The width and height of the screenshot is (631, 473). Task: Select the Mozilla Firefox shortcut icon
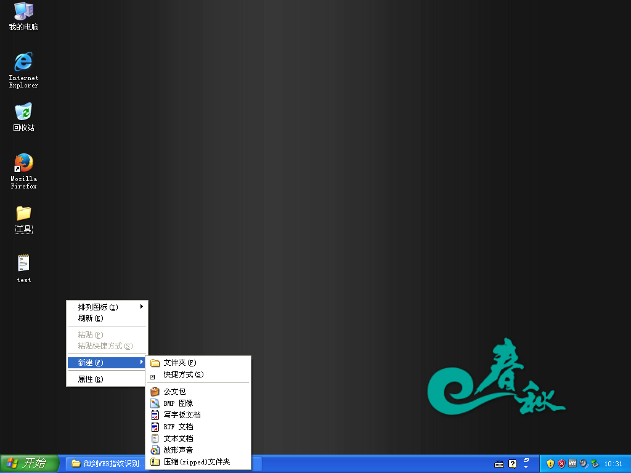coord(24,171)
